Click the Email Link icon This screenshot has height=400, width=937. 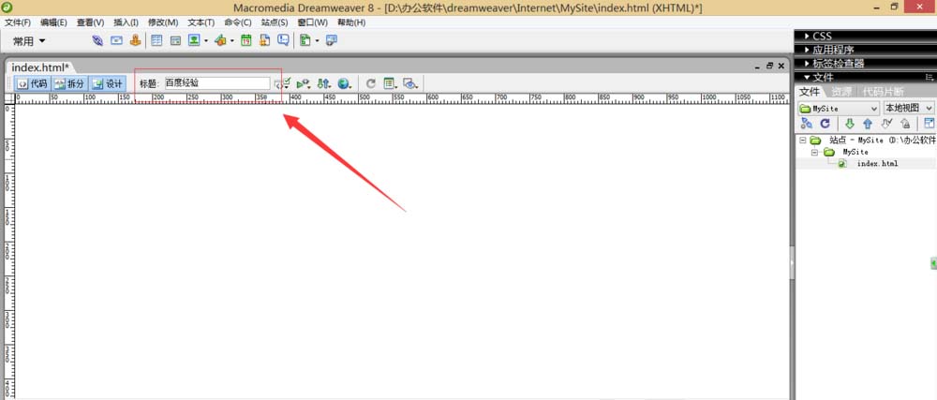pyautogui.click(x=116, y=40)
